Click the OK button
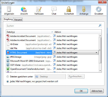The width and height of the screenshot is (108, 97). click(81, 91)
